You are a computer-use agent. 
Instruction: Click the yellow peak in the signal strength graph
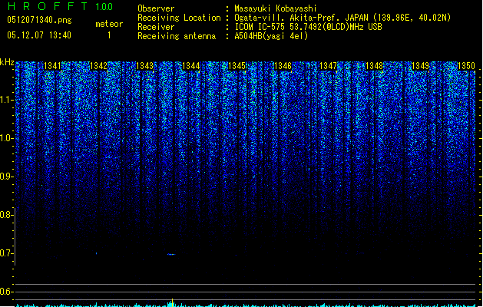tap(172, 302)
